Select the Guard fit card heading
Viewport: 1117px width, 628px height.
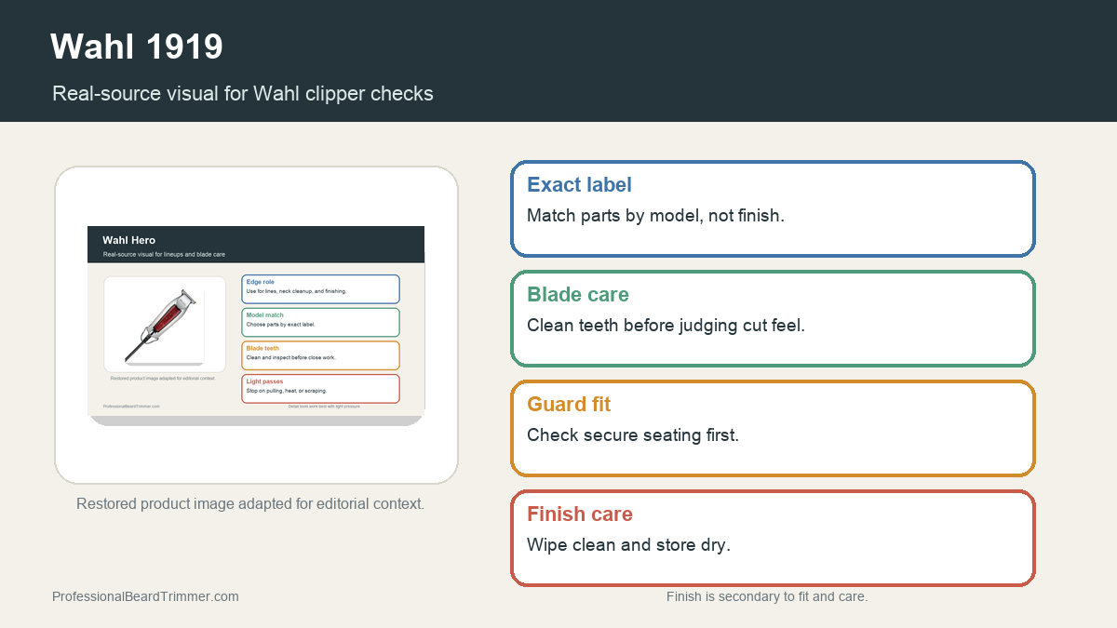pos(569,404)
